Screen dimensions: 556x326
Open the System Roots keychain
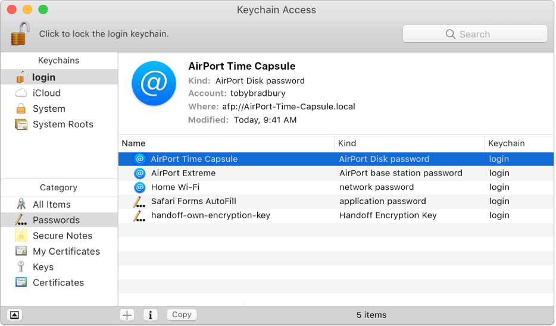[x=63, y=124]
